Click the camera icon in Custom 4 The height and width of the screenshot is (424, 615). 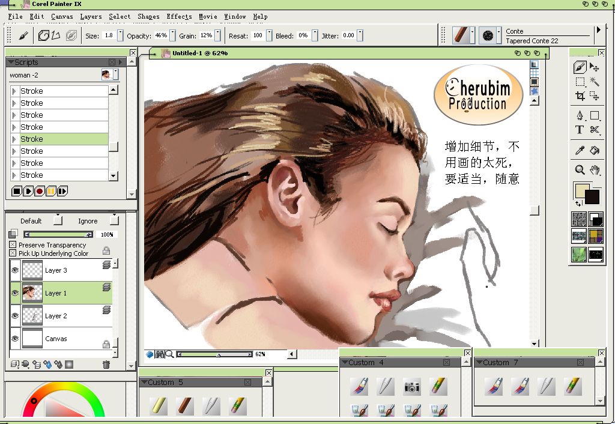pyautogui.click(x=412, y=387)
